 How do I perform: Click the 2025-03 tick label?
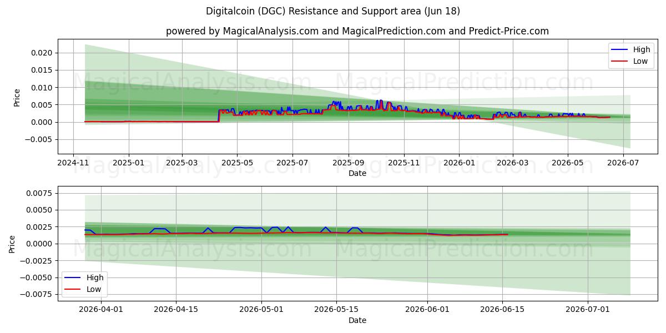tap(181, 163)
